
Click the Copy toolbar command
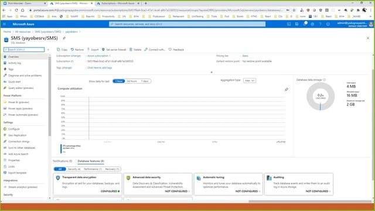[62, 49]
